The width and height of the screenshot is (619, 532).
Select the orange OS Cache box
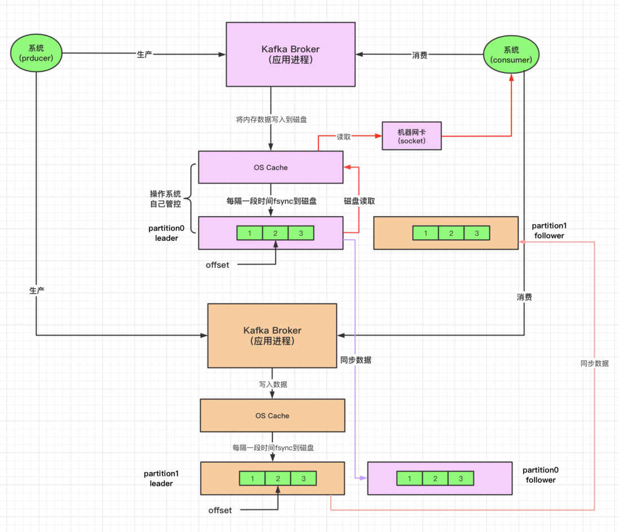(x=272, y=415)
